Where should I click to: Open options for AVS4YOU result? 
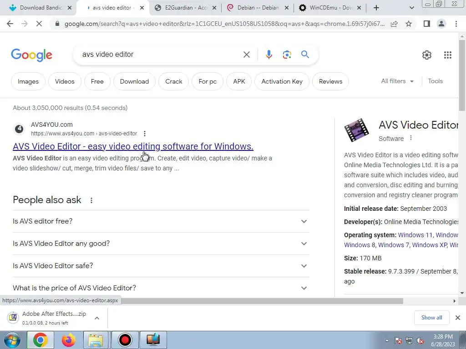point(144,134)
